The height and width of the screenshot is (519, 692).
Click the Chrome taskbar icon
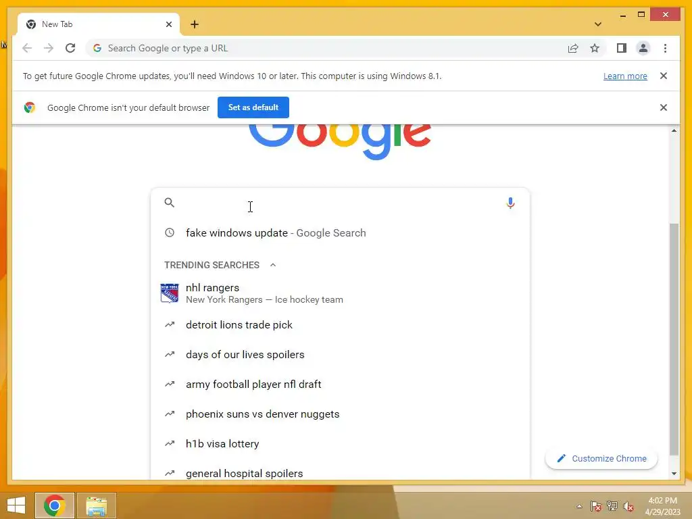tap(55, 505)
